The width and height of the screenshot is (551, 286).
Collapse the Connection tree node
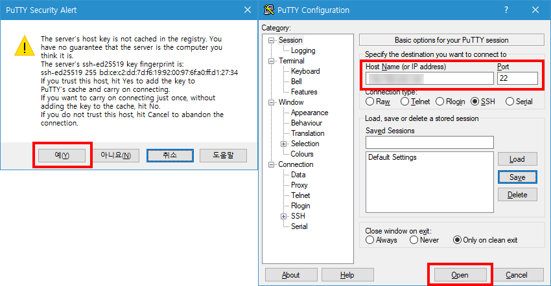tap(271, 164)
